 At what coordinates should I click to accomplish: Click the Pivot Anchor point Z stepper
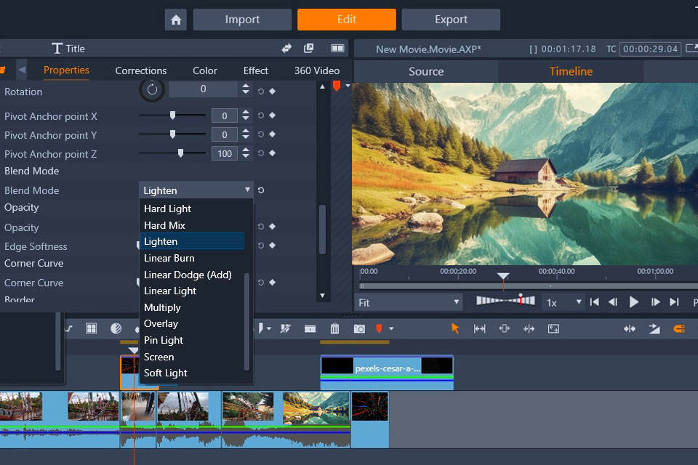tap(246, 153)
